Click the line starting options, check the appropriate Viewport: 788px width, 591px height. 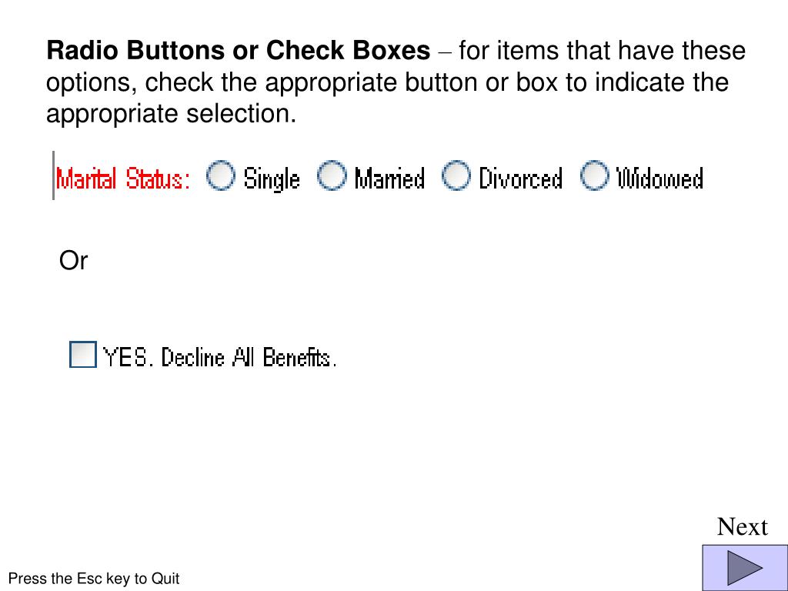388,82
